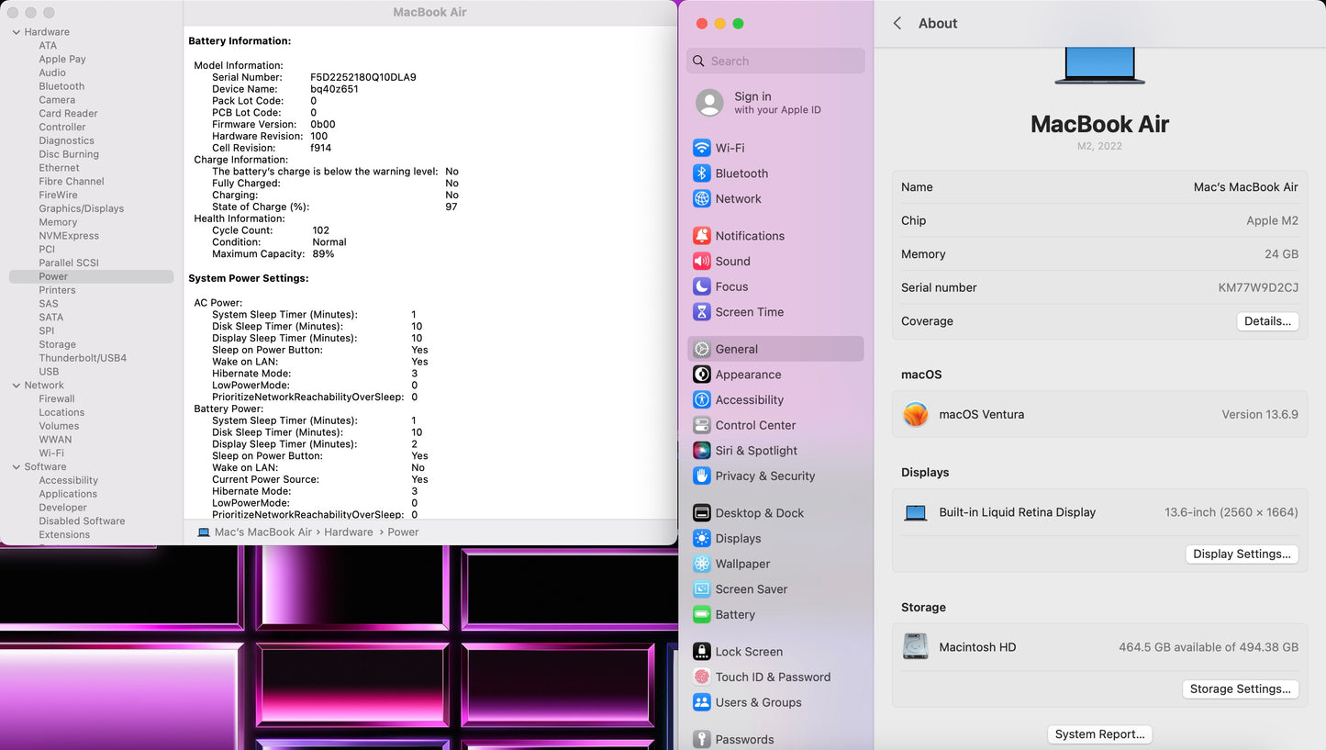
Task: Switch to the Displays settings pane
Action: (x=738, y=539)
